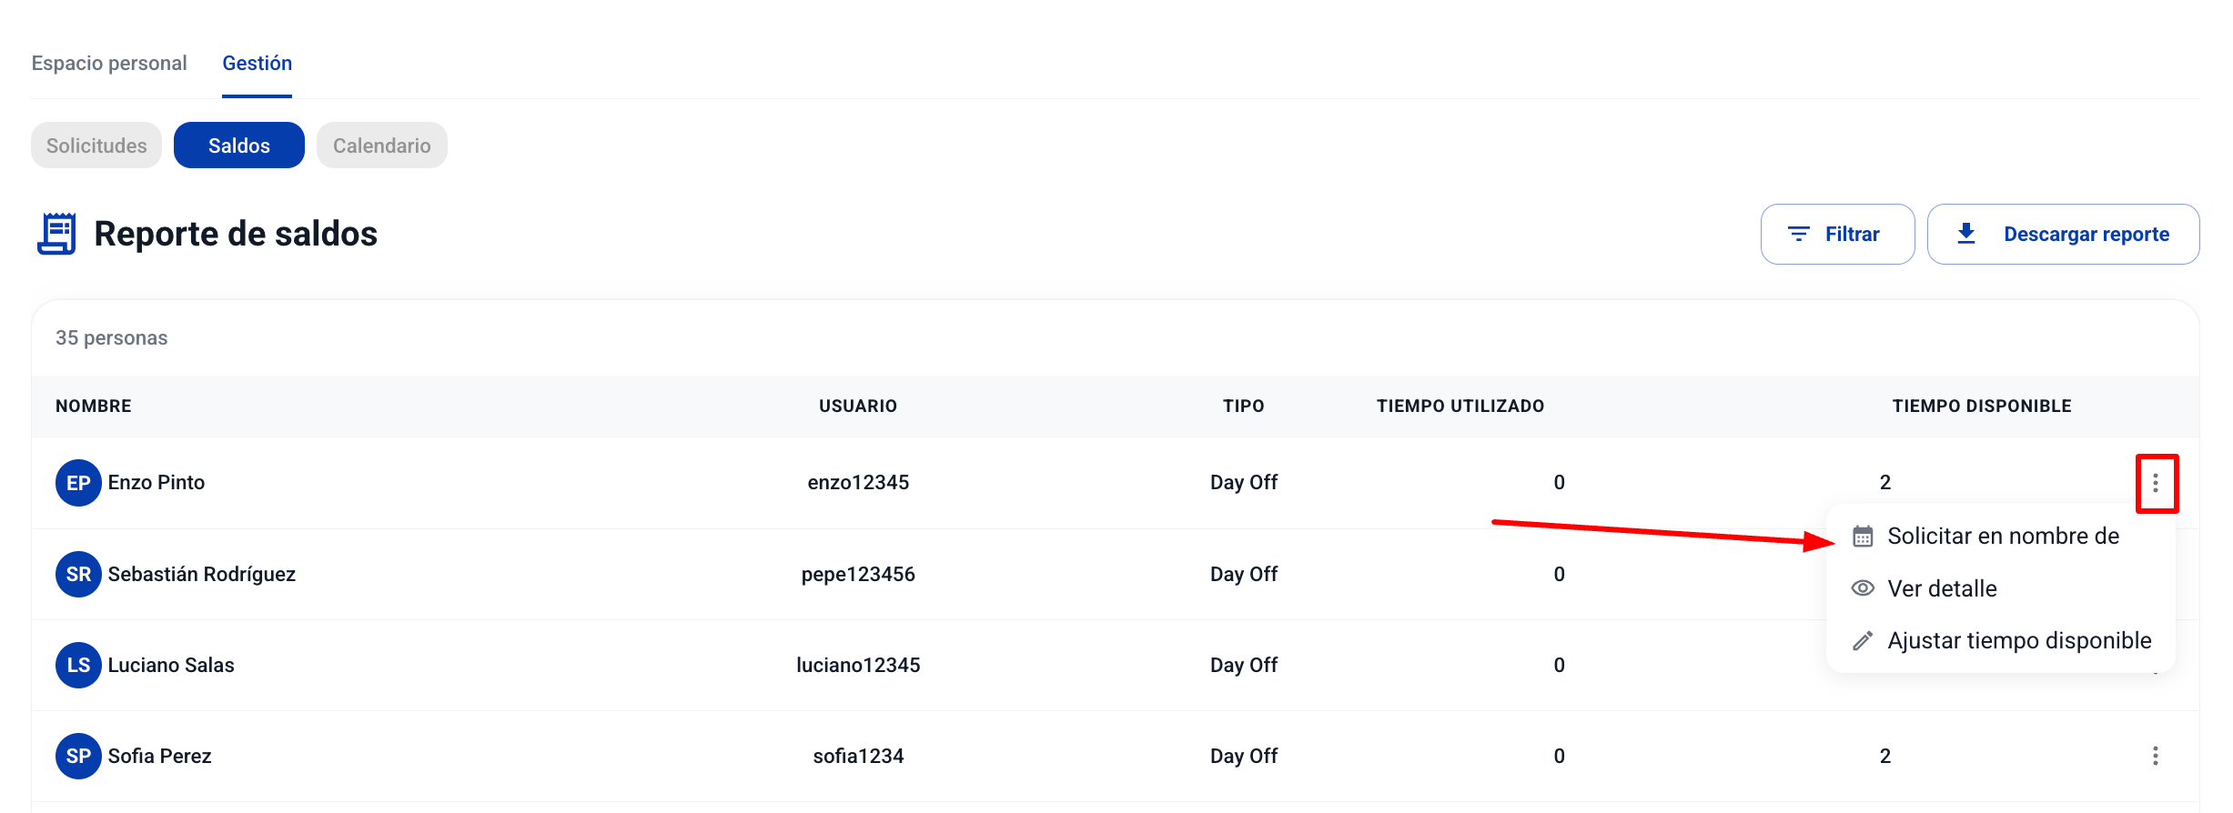Click the TIEMPO DISPONIBLE column header
Viewport: 2233px width, 813px height.
point(1981,406)
